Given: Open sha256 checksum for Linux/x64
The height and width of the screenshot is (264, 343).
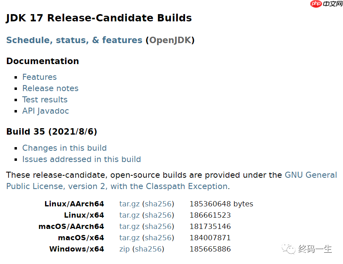Looking at the screenshot, I should click(158, 215).
